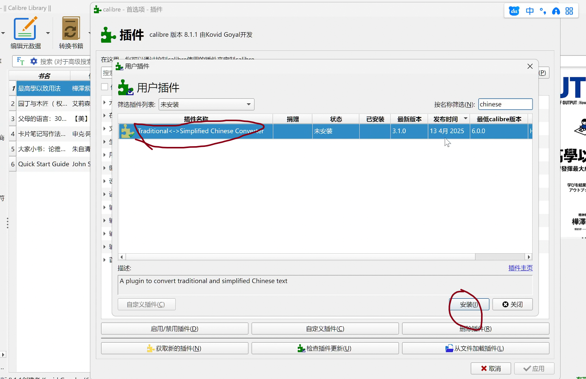Click the filter by name input field
586x379 pixels.
[x=505, y=104]
